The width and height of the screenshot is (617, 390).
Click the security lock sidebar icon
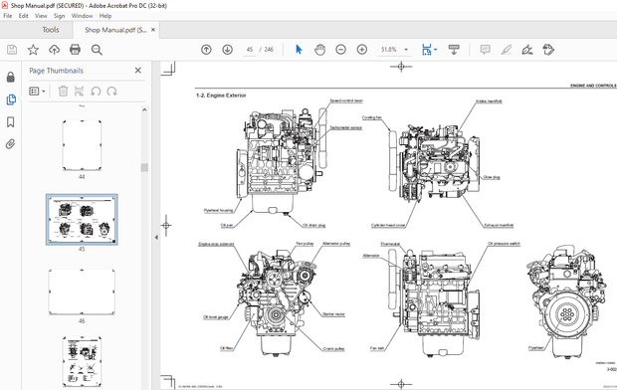point(11,77)
